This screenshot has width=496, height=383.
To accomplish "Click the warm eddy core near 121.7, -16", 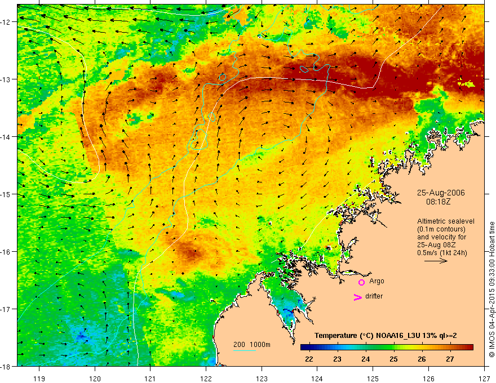I will click(x=190, y=252).
